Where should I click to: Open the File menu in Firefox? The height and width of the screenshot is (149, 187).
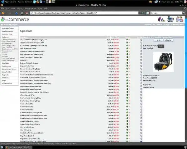pyautogui.click(x=2, y=8)
